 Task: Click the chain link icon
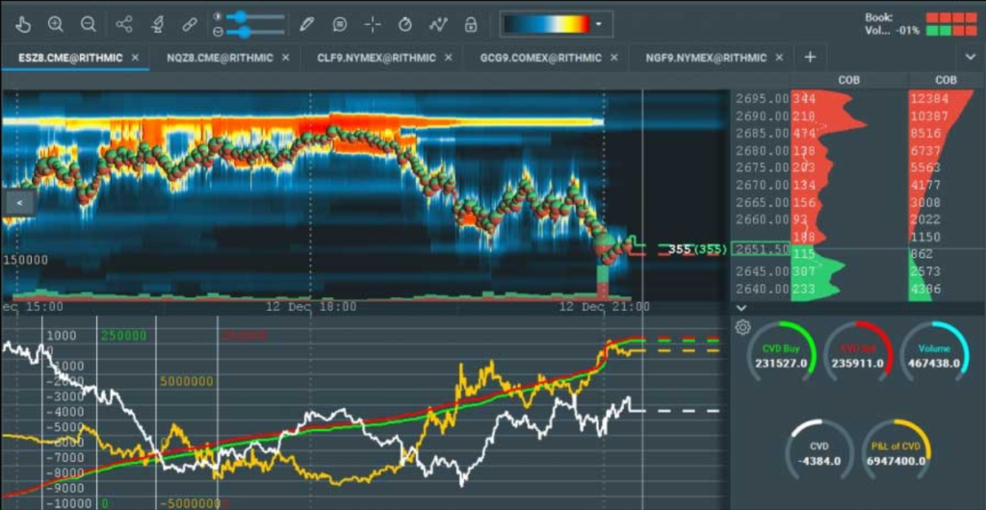coord(190,24)
